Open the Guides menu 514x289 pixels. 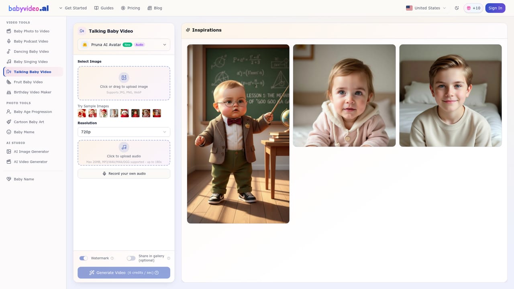104,8
